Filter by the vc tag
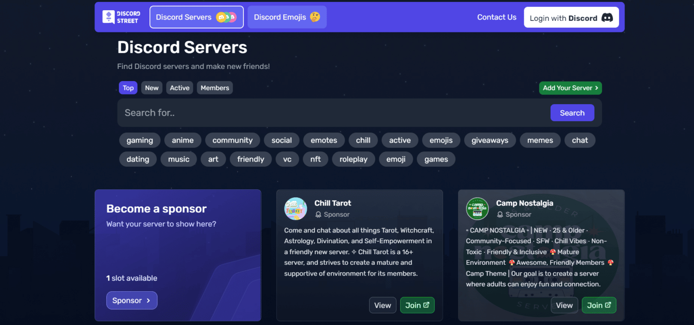Screen dimensions: 694x325 pos(287,159)
